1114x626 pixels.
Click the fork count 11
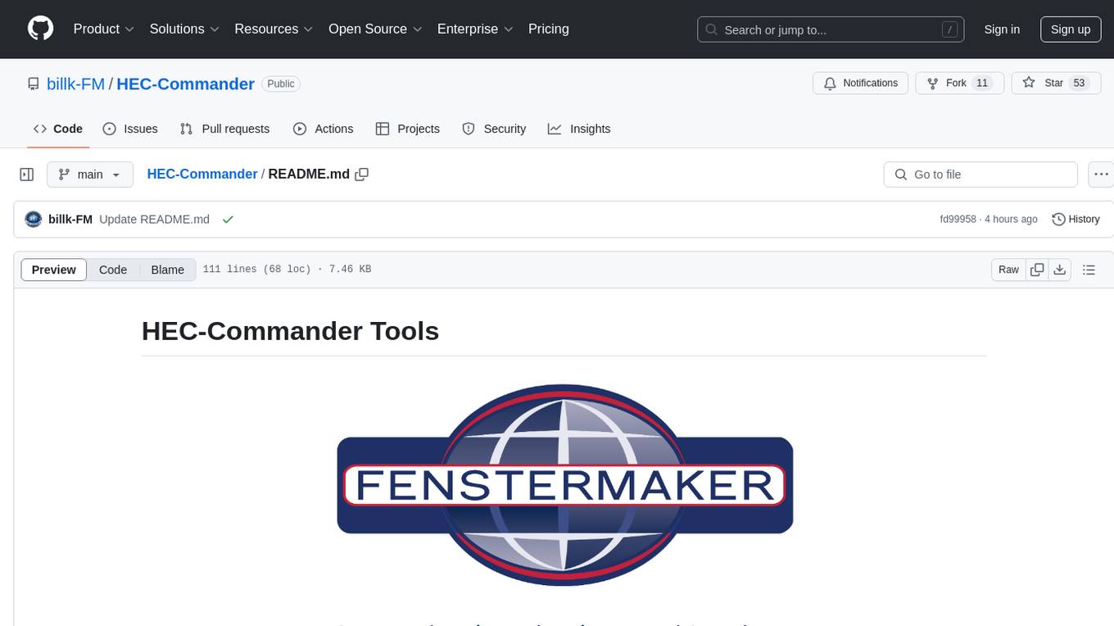point(982,83)
